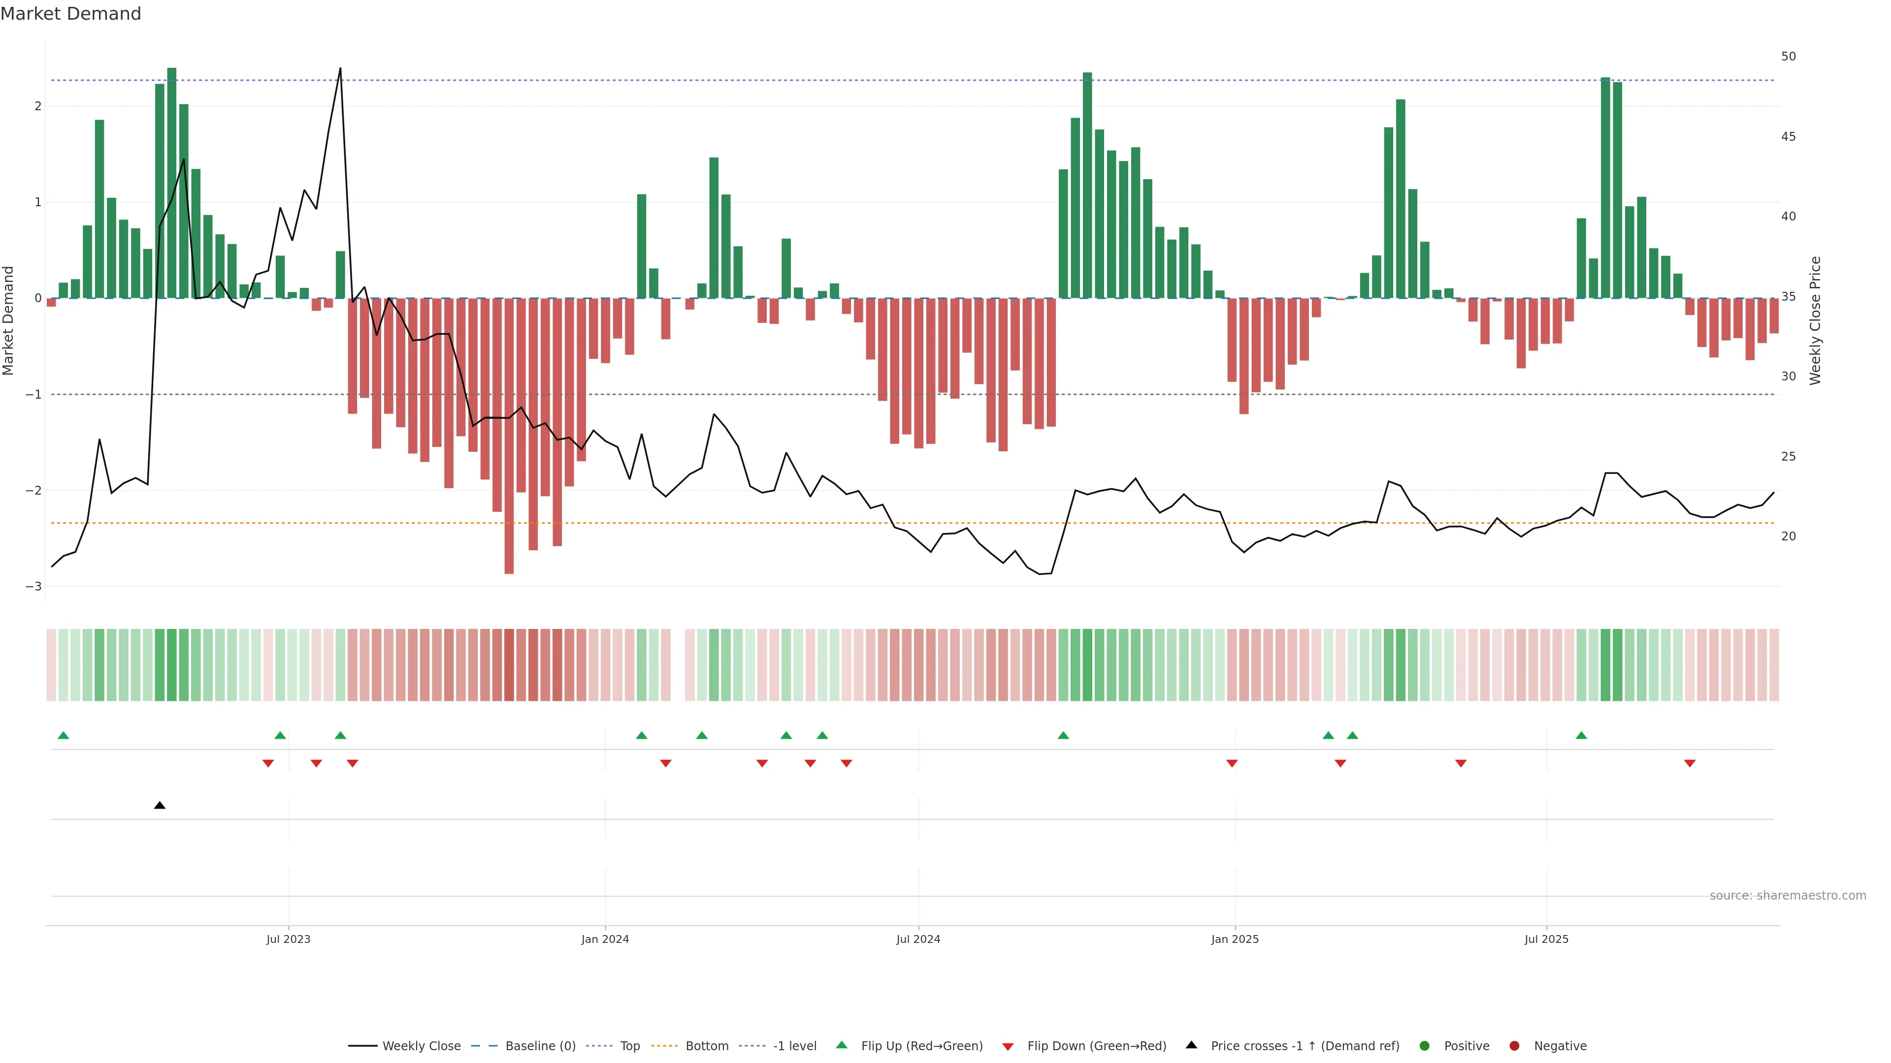The height and width of the screenshot is (1063, 1891).
Task: Click the Market Demand chart title
Action: point(70,14)
